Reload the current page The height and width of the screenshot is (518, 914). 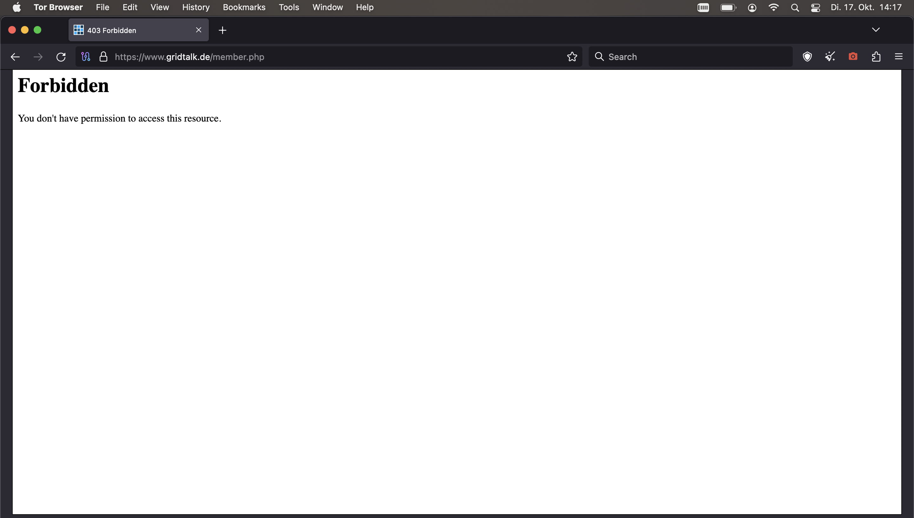click(61, 56)
